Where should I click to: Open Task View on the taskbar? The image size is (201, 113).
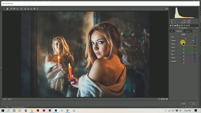click(x=20, y=110)
